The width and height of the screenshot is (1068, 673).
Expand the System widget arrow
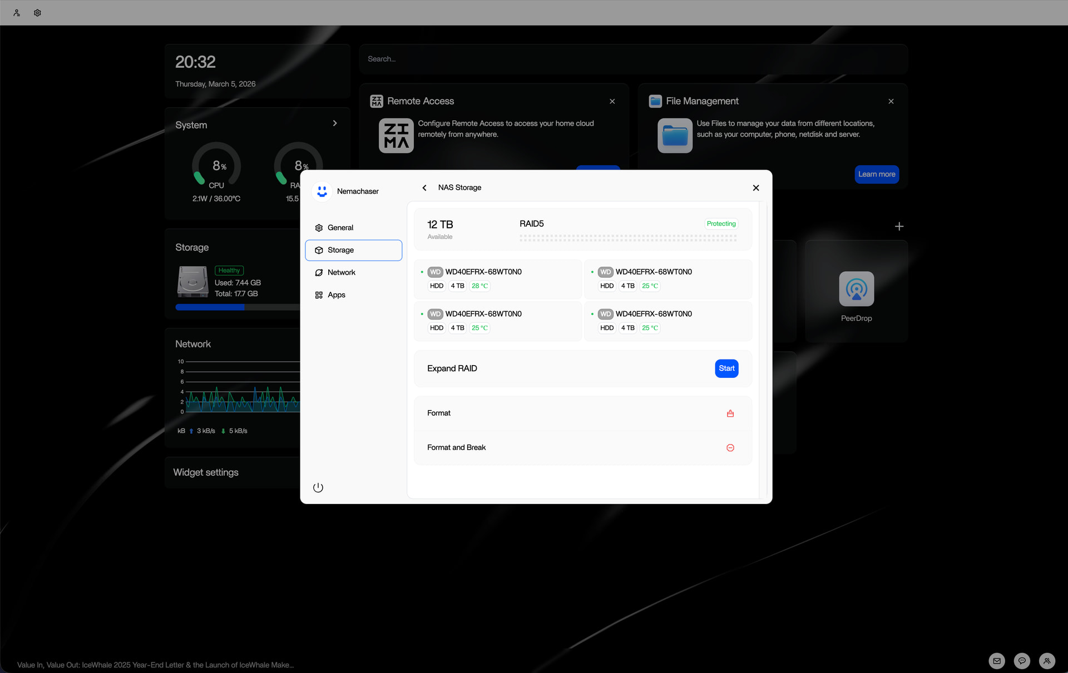coord(335,123)
